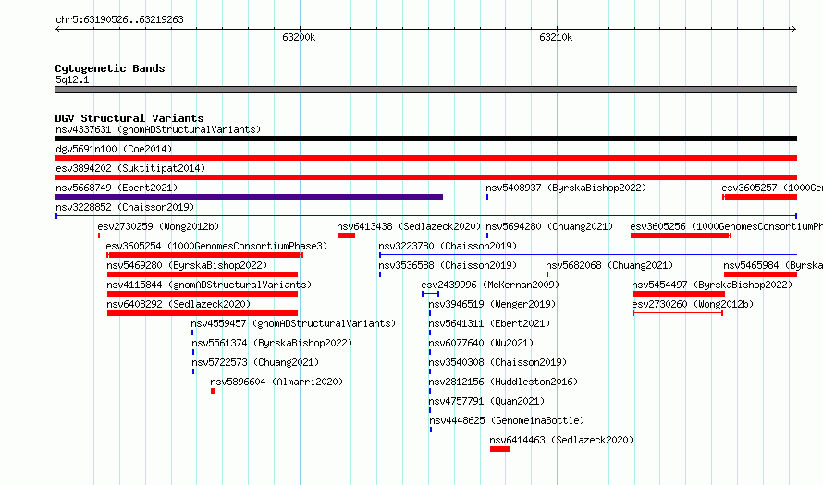Image resolution: width=823 pixels, height=485 pixels.
Task: Click the nsv3228852 (Chaisson2019) label
Action: coord(125,207)
